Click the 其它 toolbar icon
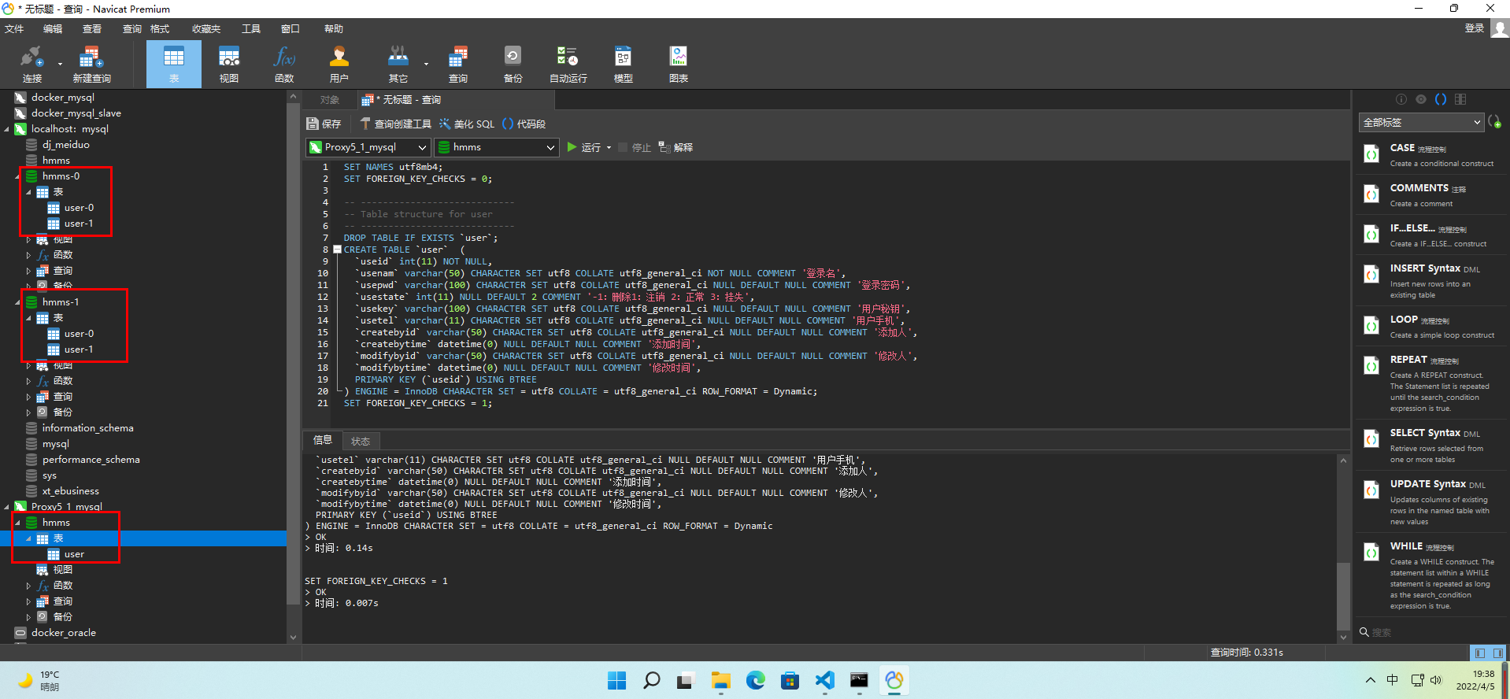This screenshot has height=699, width=1510. click(x=398, y=64)
